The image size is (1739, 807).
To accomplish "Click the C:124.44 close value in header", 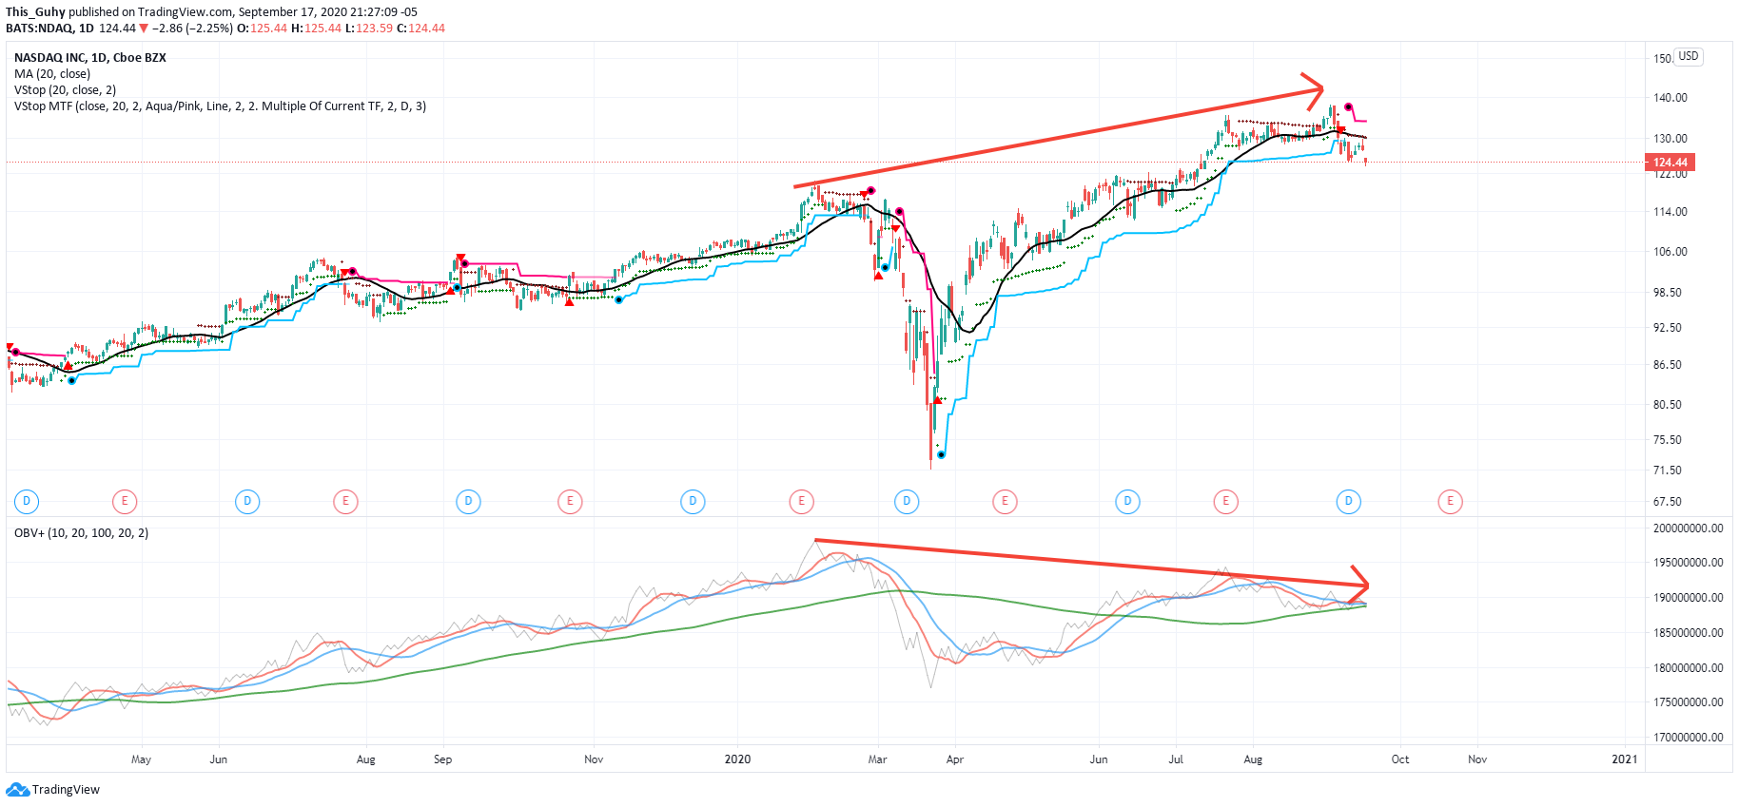I will click(x=420, y=29).
